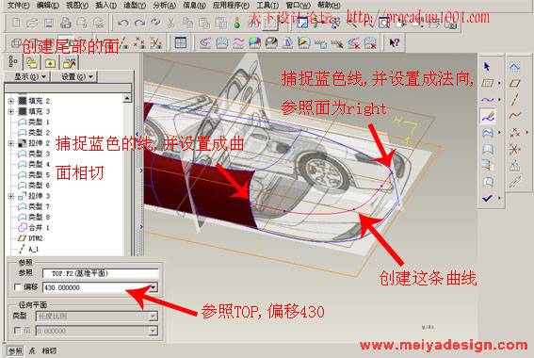The image size is (534, 358).
Task: Open the 显示 dropdown in model tree
Action: tap(30, 77)
